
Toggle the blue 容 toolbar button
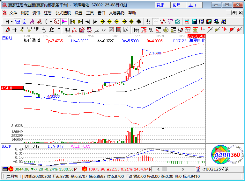coord(17,22)
